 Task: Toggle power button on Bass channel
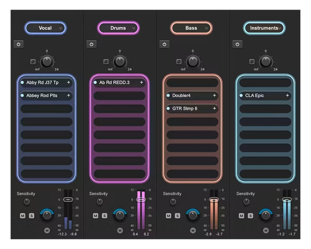pyautogui.click(x=164, y=44)
